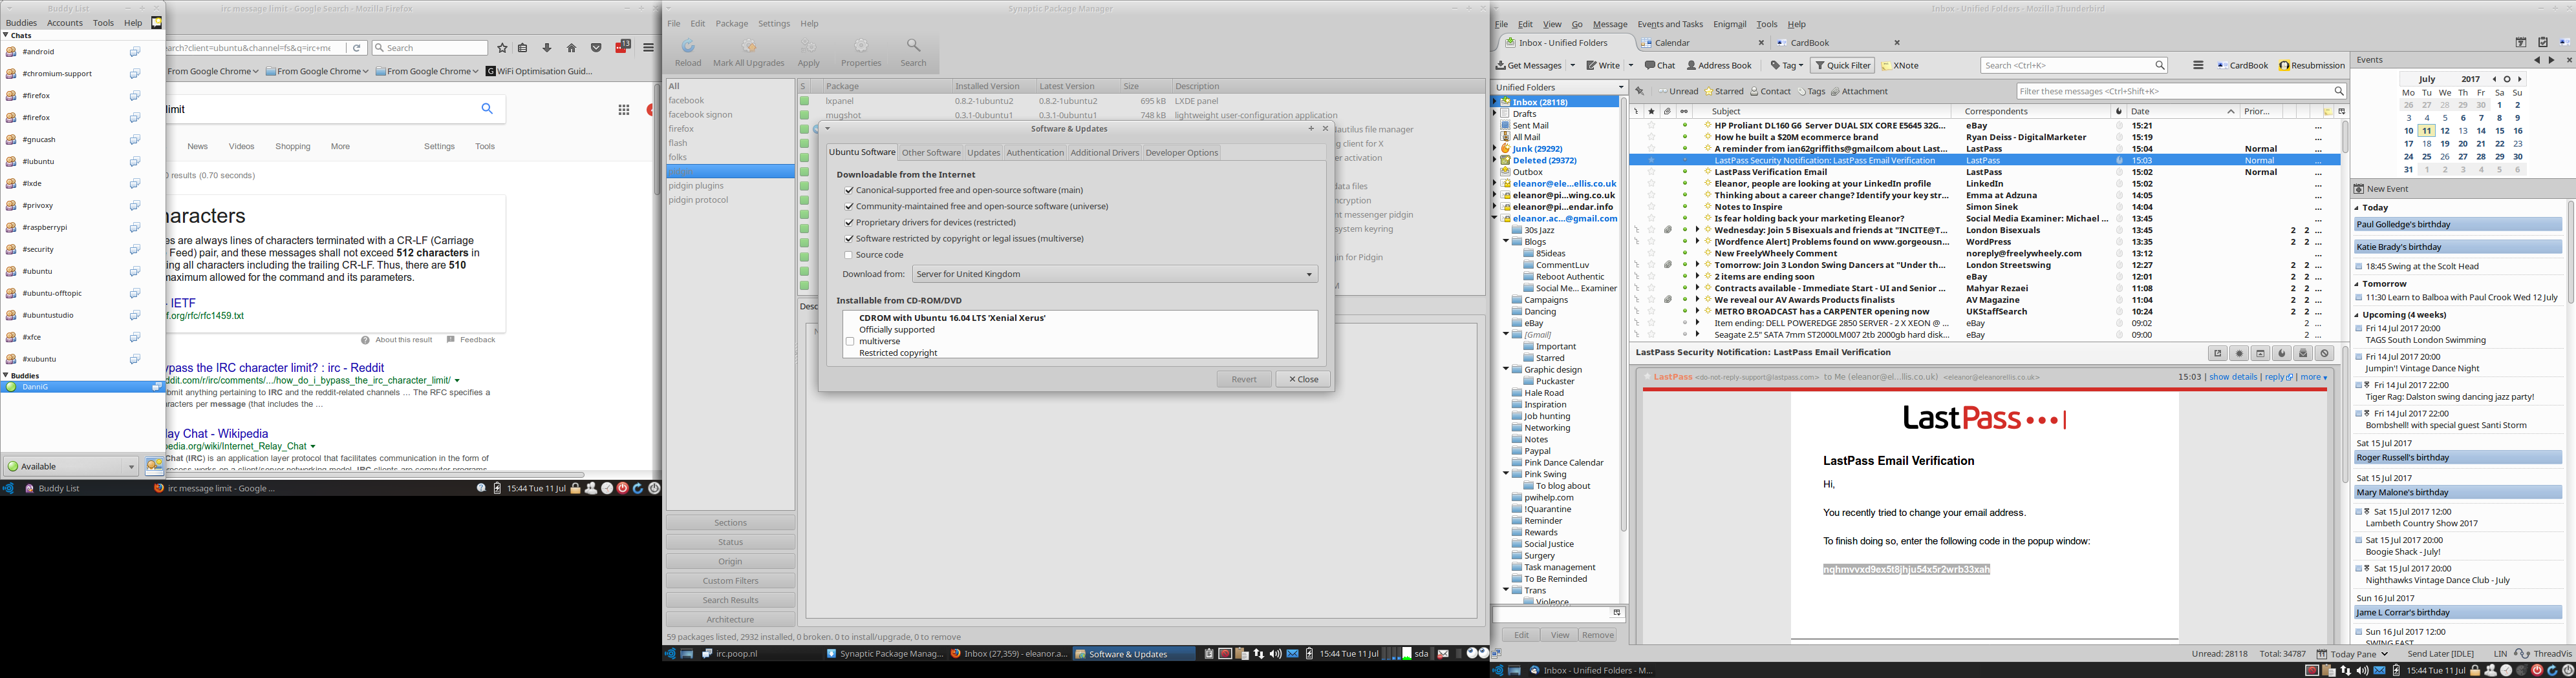Collapse the Chats group in Buddy List
Screen dimensions: 2576x678
tap(6, 35)
